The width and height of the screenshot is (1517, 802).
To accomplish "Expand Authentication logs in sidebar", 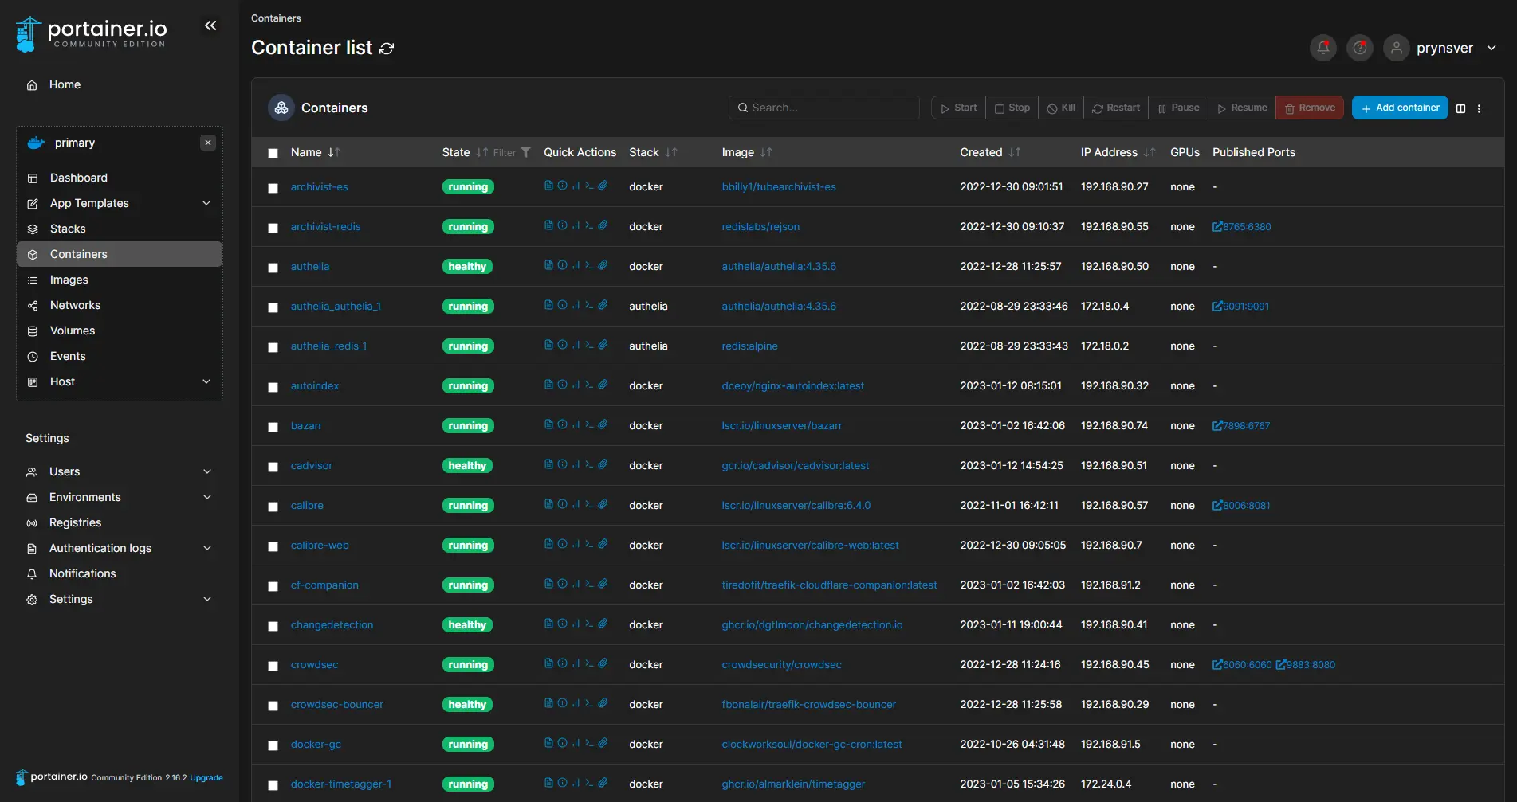I will click(206, 548).
